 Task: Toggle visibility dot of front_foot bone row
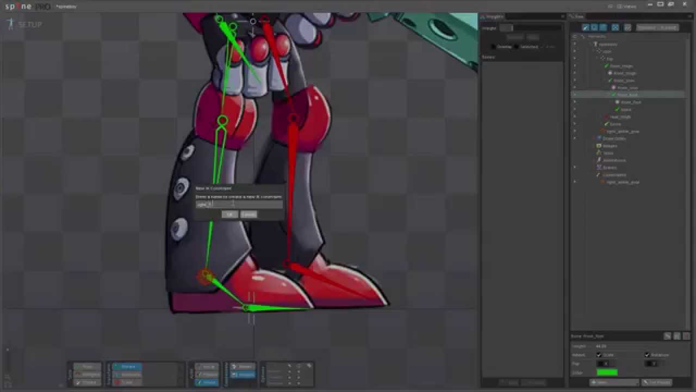575,95
